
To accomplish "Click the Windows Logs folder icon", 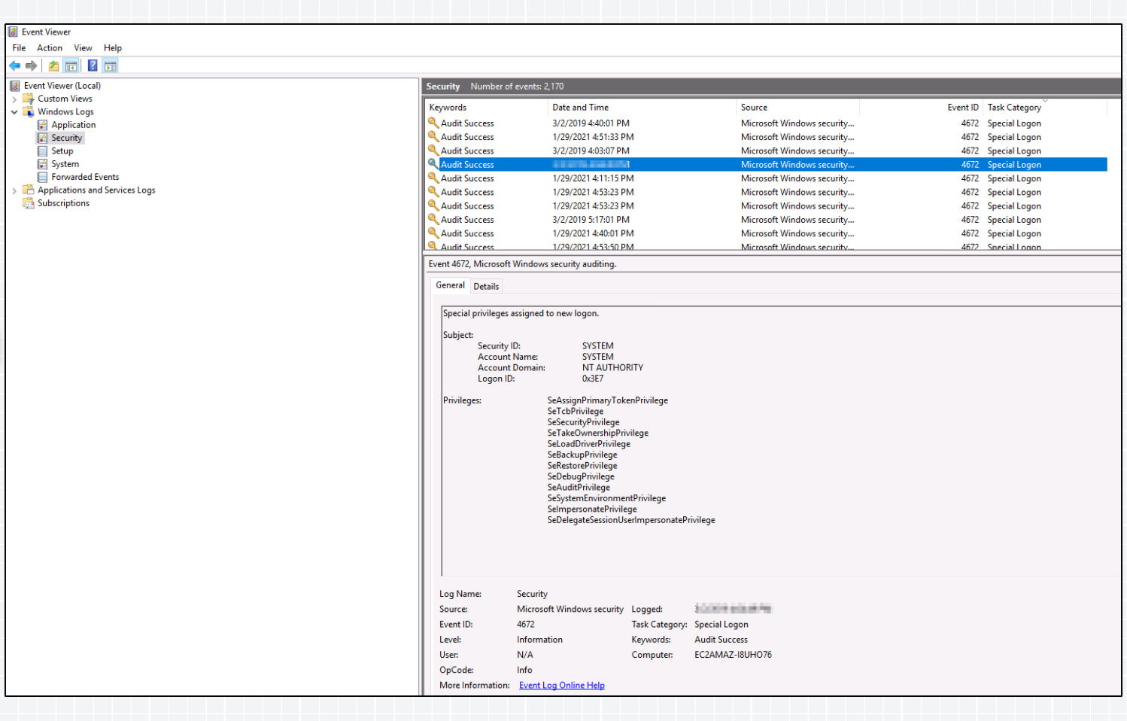I will 29,111.
